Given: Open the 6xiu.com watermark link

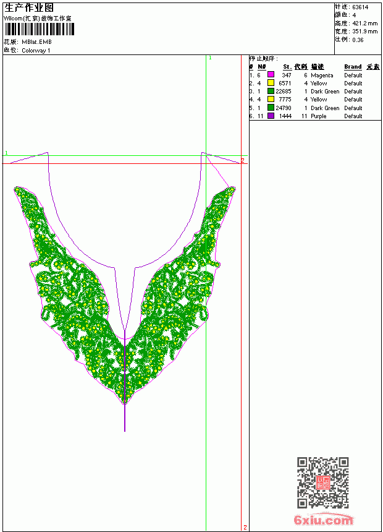Looking at the screenshot, I should pos(323,520).
